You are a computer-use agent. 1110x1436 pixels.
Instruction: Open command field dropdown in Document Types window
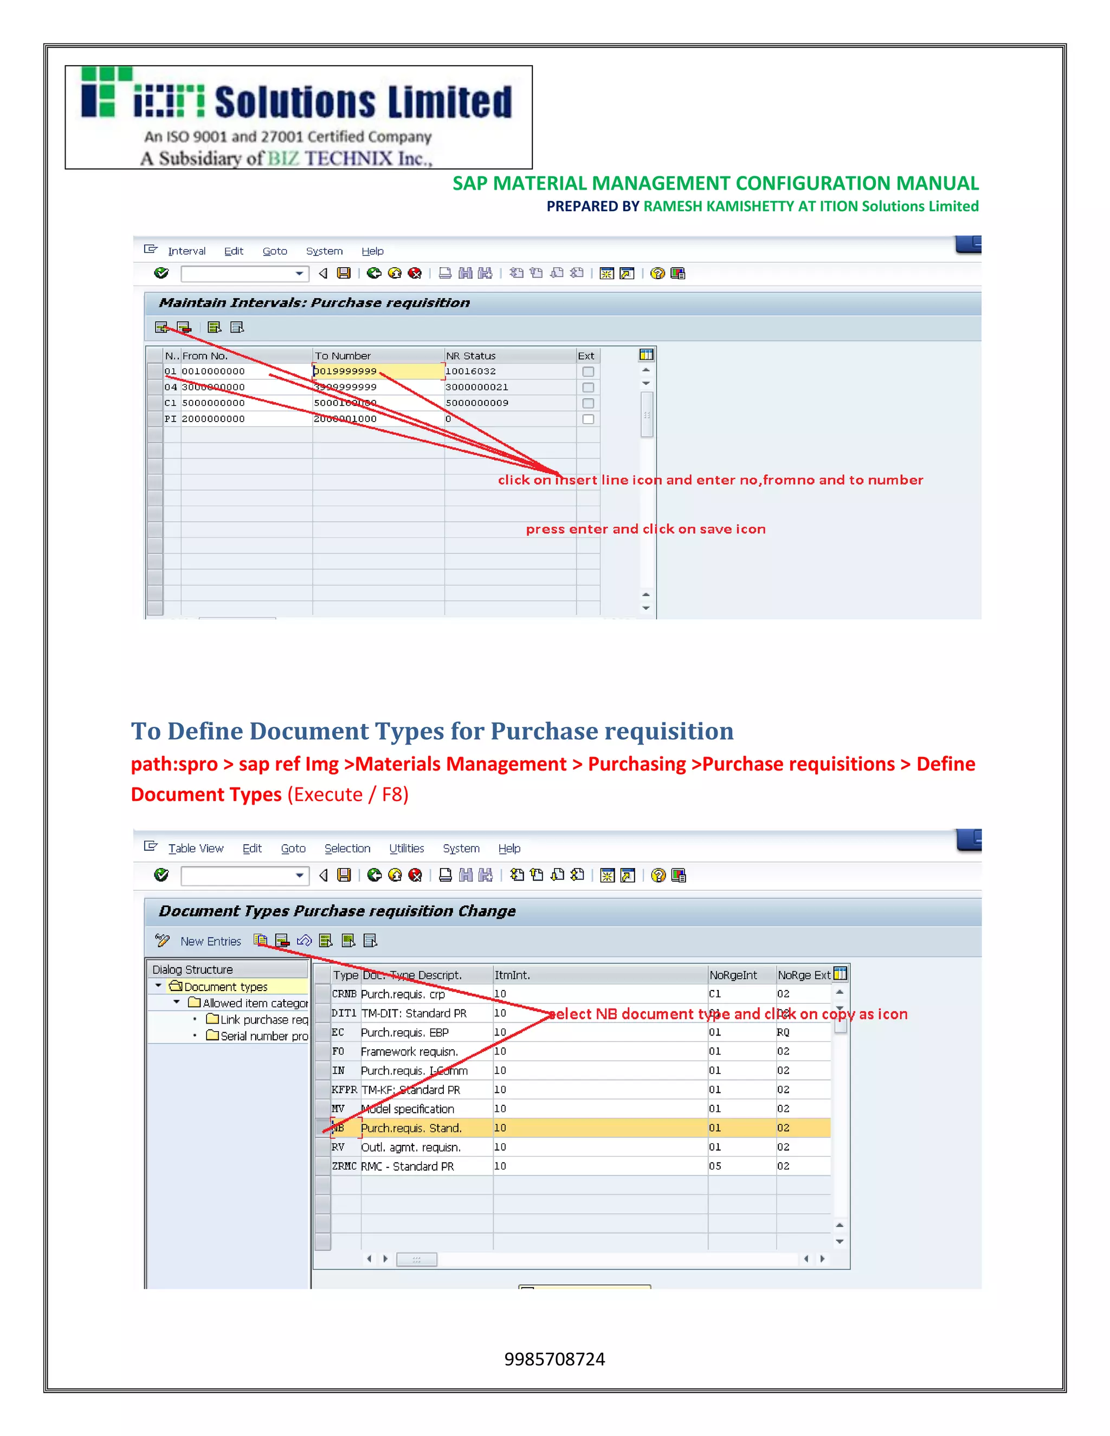coord(299,875)
